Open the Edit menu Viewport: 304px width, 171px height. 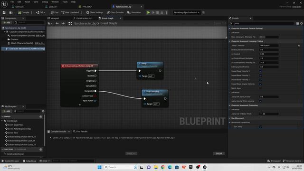coord(19,2)
